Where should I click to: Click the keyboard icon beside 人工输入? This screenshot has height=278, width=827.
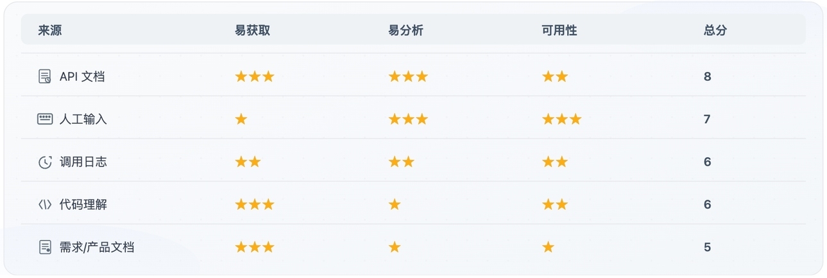click(45, 119)
